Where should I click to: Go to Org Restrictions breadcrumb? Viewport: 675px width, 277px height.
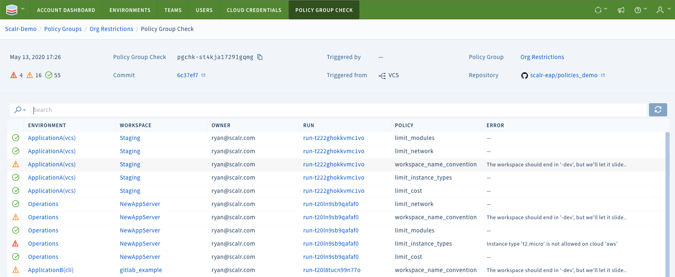[112, 29]
